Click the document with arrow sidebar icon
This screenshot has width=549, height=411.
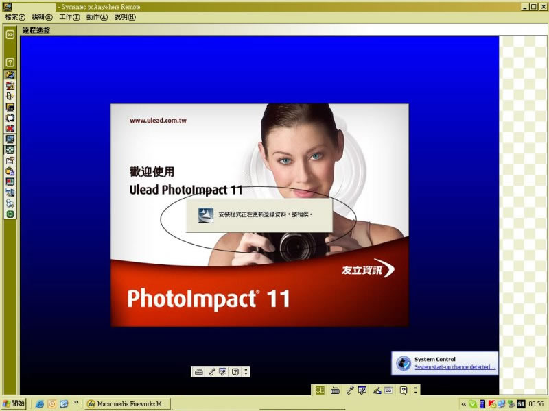pos(10,96)
